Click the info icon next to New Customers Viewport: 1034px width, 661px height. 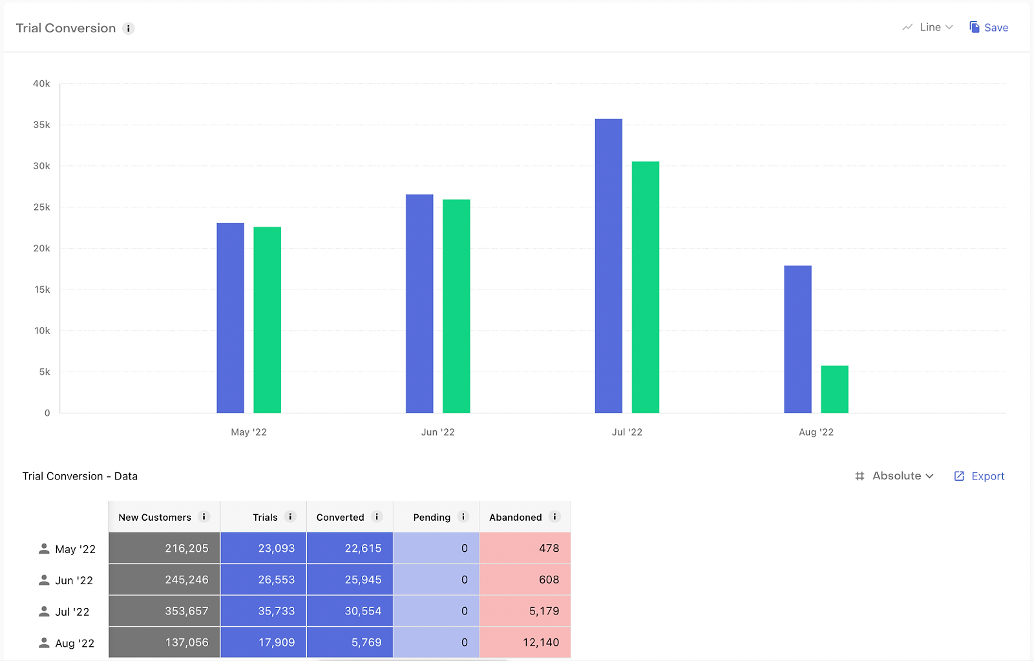point(204,517)
